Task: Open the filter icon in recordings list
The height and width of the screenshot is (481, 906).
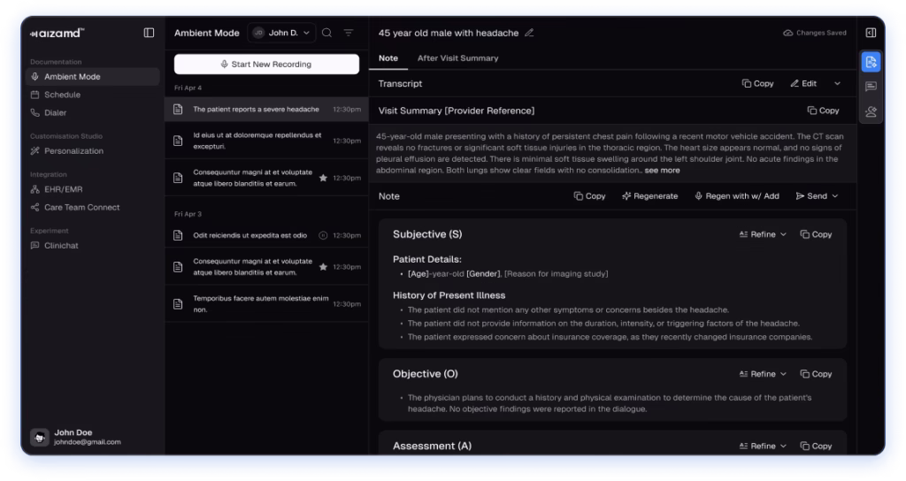Action: [x=349, y=33]
